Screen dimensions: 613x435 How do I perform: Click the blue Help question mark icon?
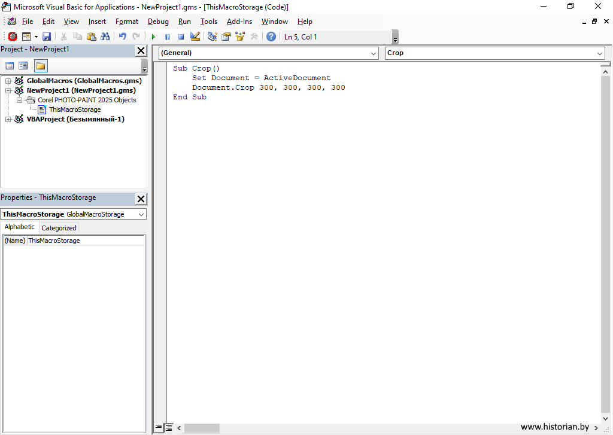point(271,37)
